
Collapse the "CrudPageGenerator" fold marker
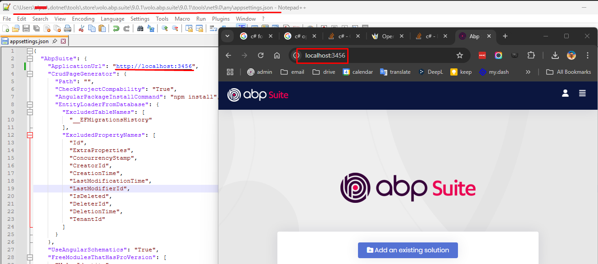click(x=30, y=74)
